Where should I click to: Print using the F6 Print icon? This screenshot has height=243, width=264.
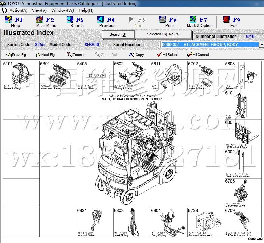(163, 20)
